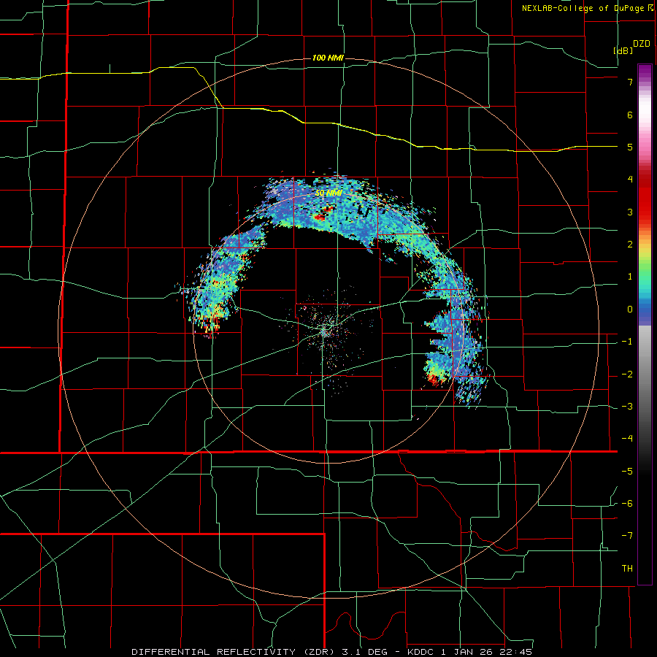Click the -1 value on the color scale
Screen dimensions: 657x657
627,342
